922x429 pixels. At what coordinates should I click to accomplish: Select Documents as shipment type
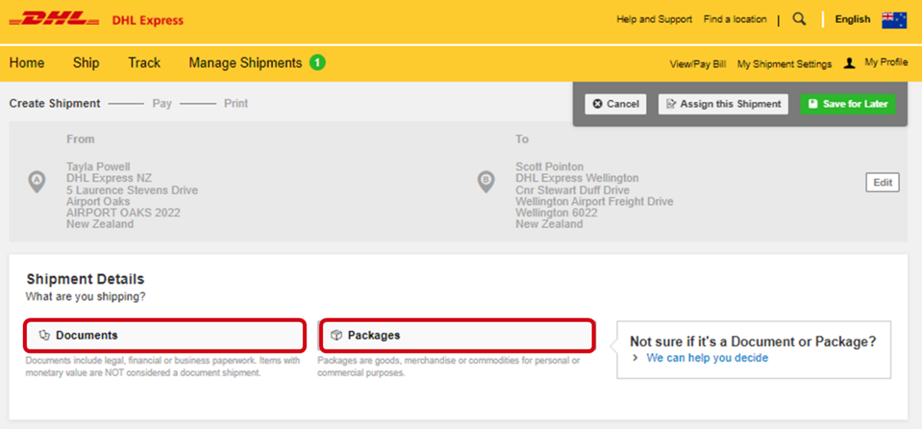click(x=165, y=335)
